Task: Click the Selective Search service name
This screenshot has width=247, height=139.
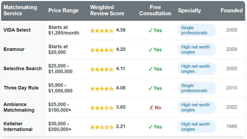Action: click(23, 69)
